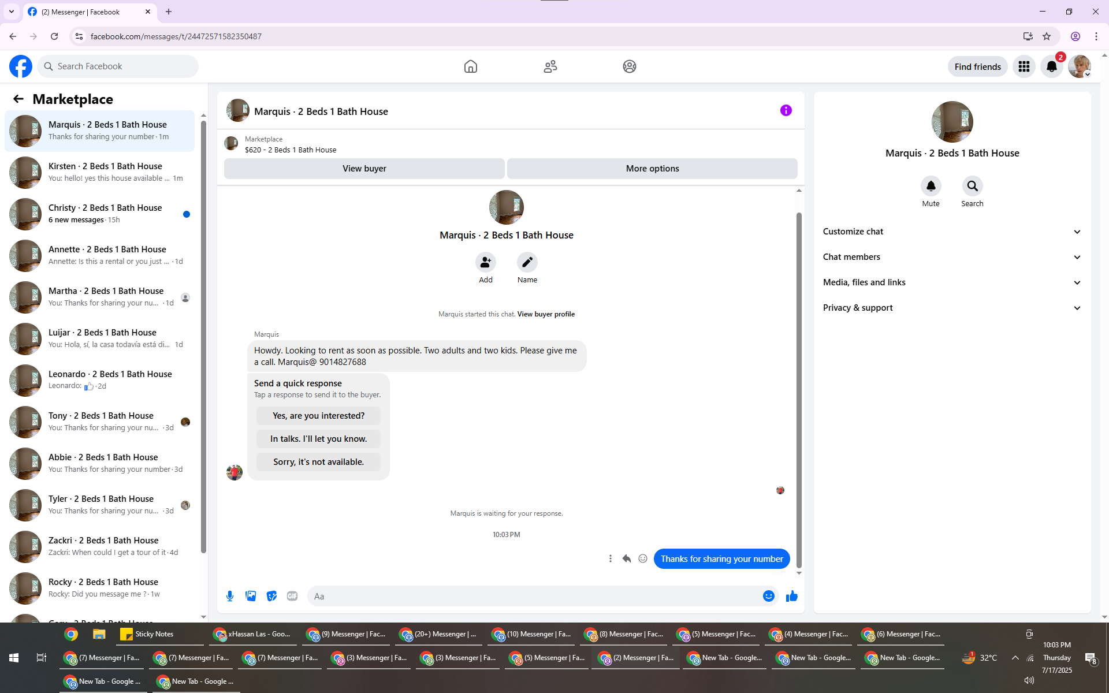The image size is (1109, 693).
Task: Open Annette conversation in chat list
Action: (x=99, y=256)
